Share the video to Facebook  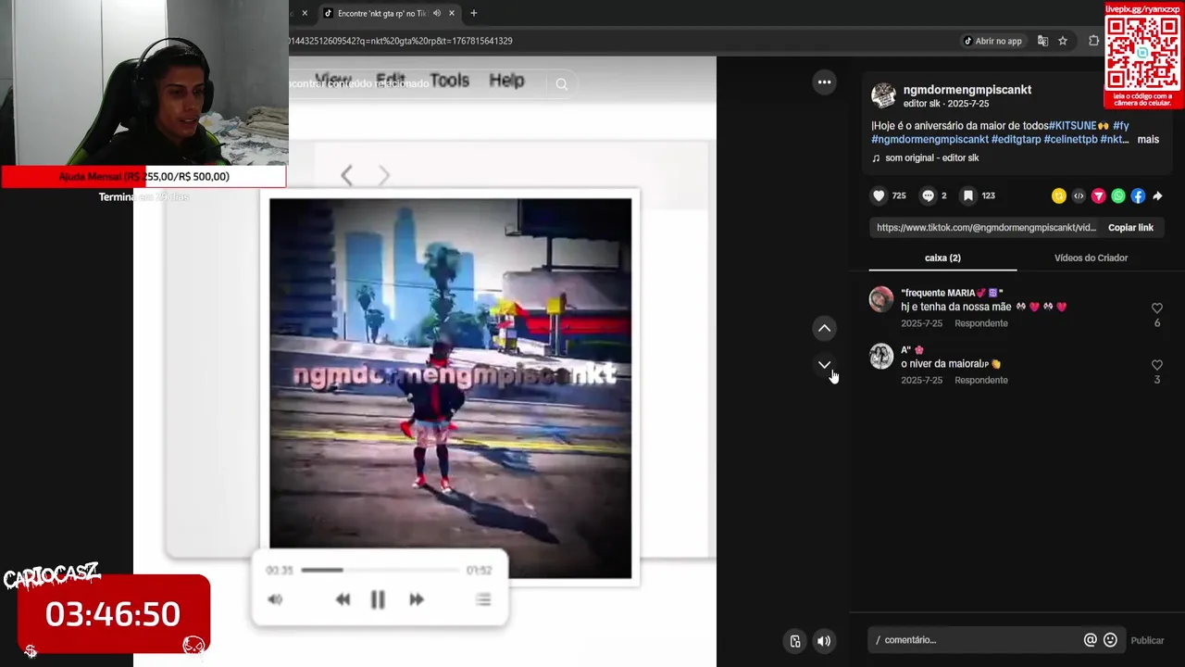point(1138,195)
